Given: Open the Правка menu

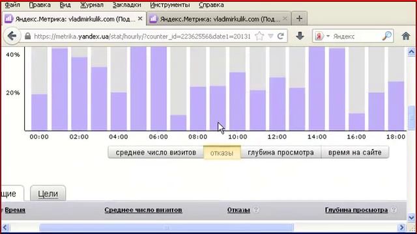Looking at the screenshot, I should click(x=40, y=5).
